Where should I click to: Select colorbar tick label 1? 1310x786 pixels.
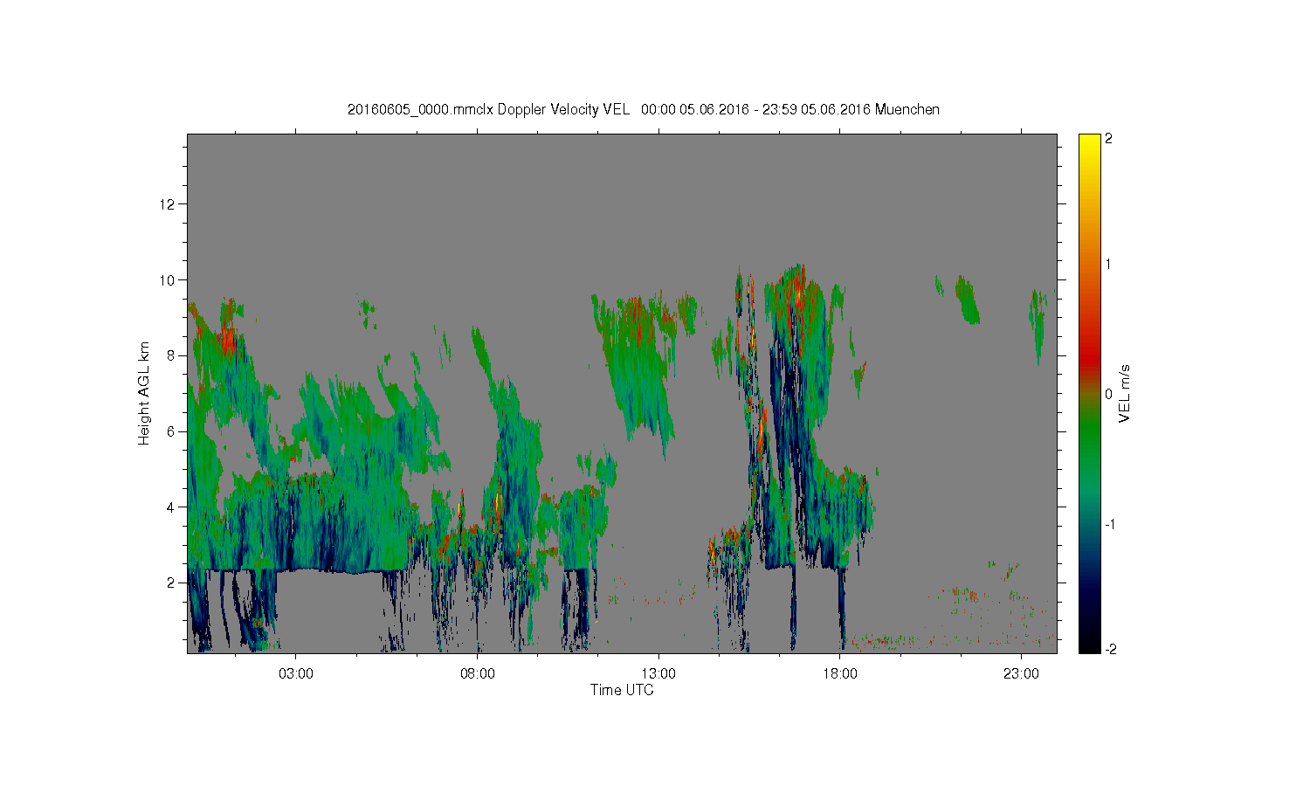1109,264
